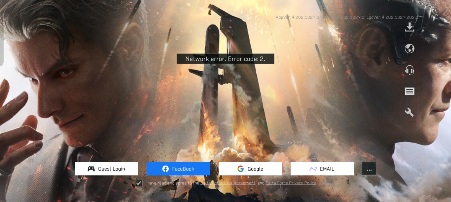Image resolution: width=451 pixels, height=202 pixels.
Task: Open the globe region/language icon
Action: coord(409,49)
